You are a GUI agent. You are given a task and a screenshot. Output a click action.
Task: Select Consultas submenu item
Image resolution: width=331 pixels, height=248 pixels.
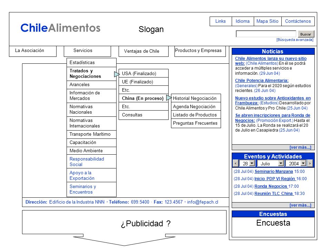pyautogui.click(x=143, y=115)
